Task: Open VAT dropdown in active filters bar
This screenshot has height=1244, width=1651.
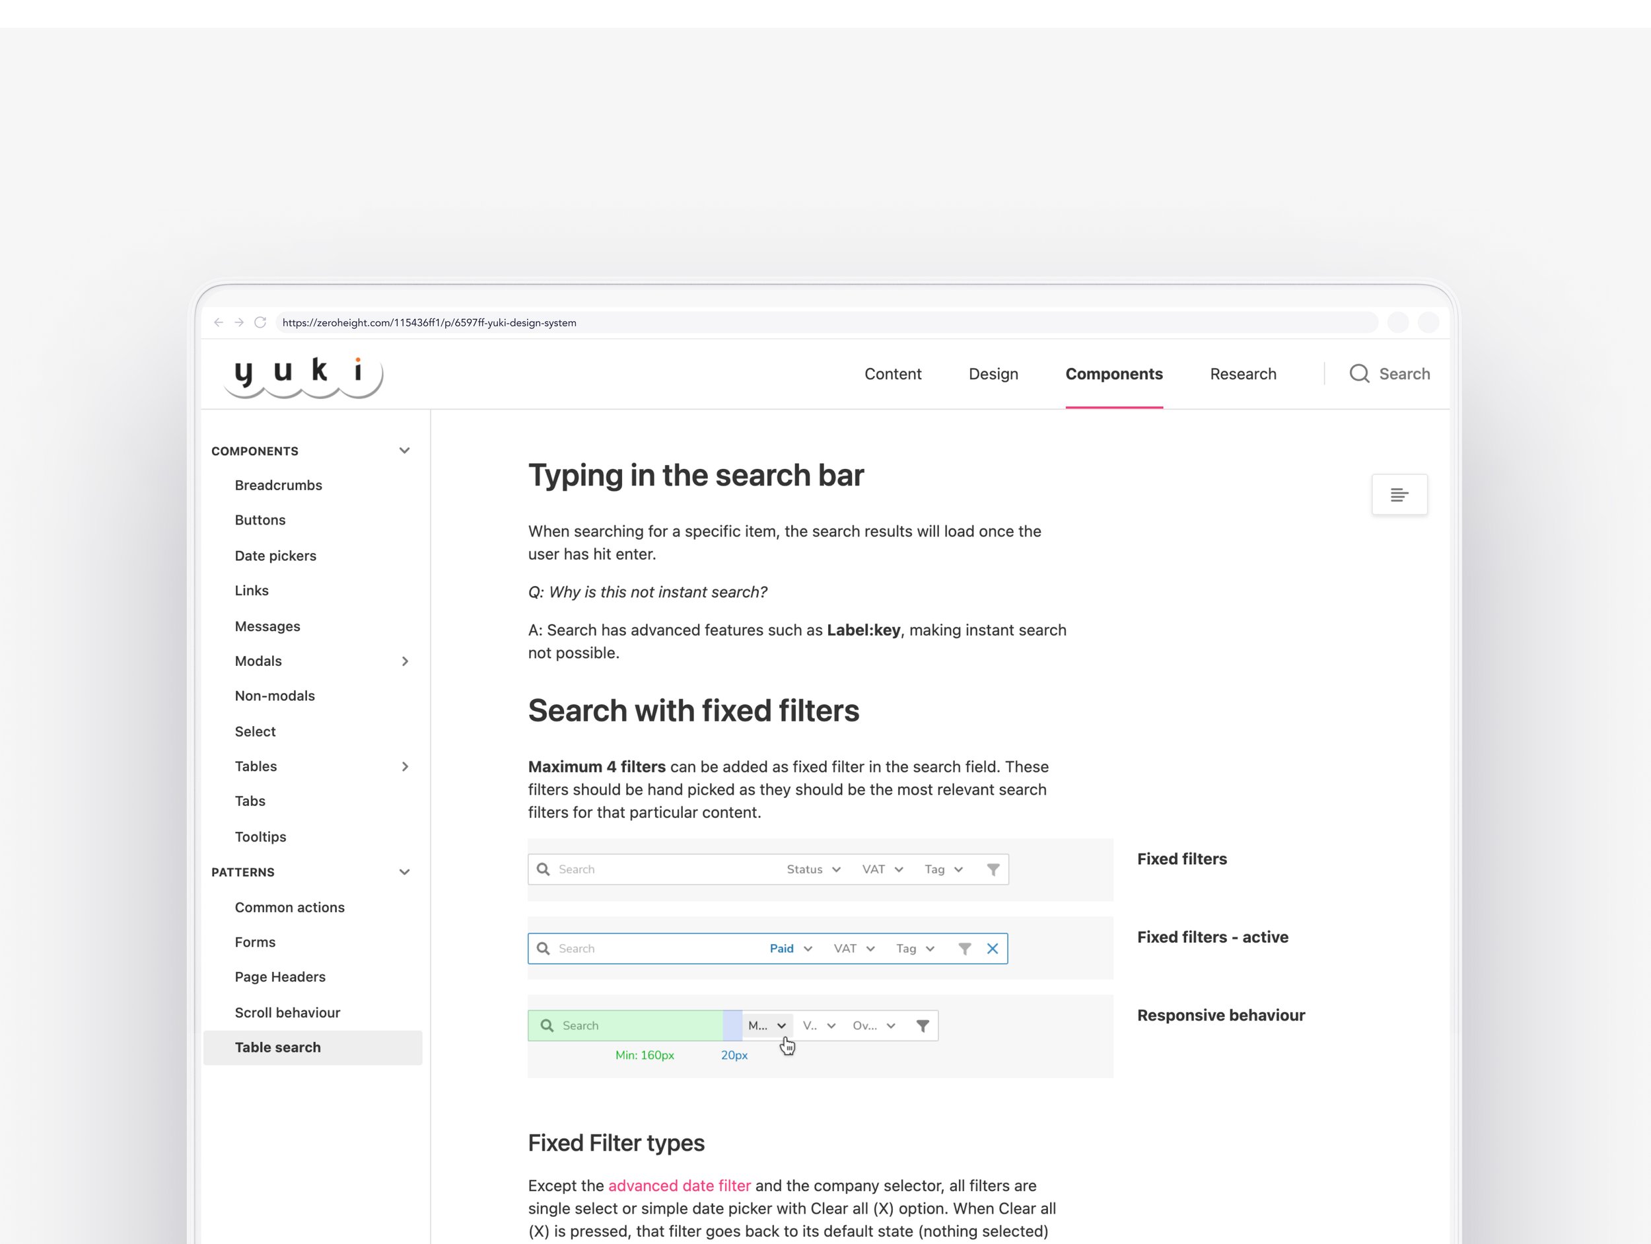Action: coord(855,948)
